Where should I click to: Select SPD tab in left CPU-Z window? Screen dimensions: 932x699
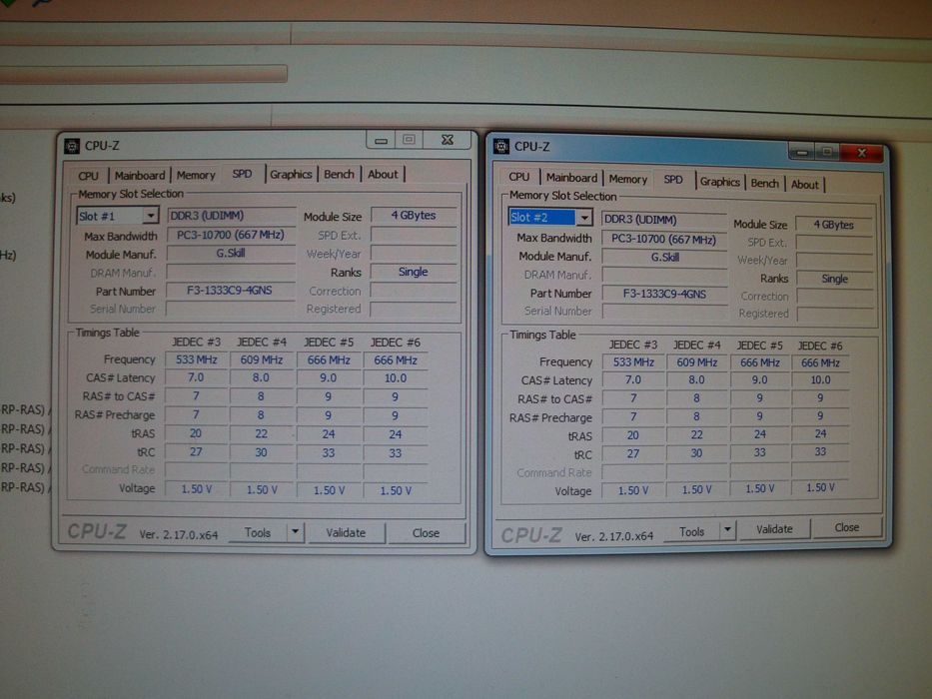(x=242, y=174)
